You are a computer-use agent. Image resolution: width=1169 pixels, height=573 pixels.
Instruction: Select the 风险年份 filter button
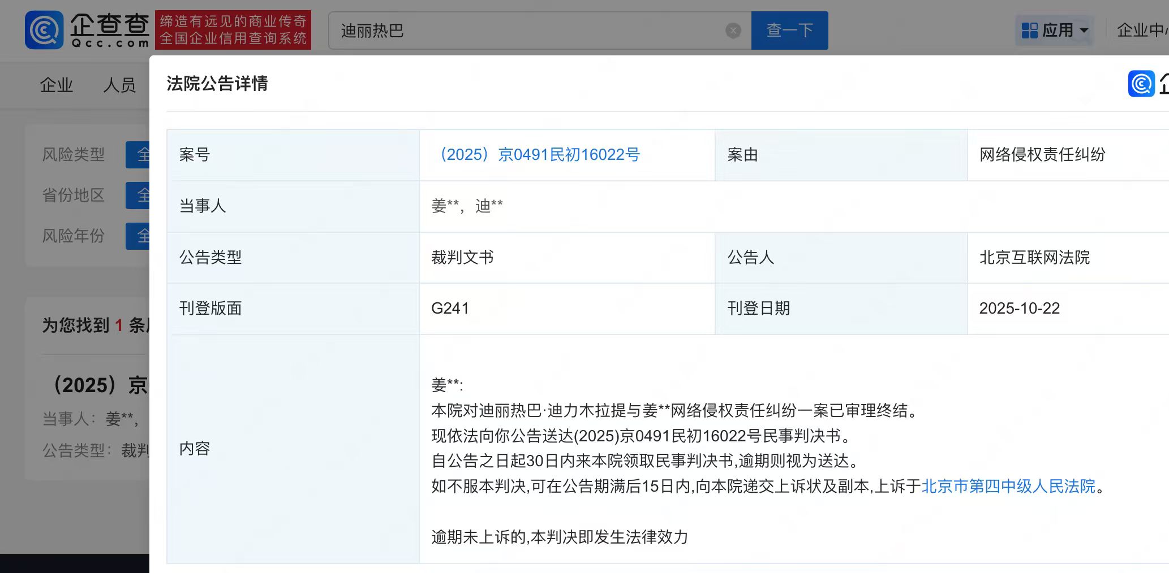click(137, 236)
